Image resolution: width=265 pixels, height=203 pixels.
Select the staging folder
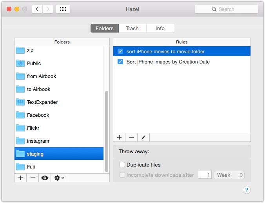59,154
